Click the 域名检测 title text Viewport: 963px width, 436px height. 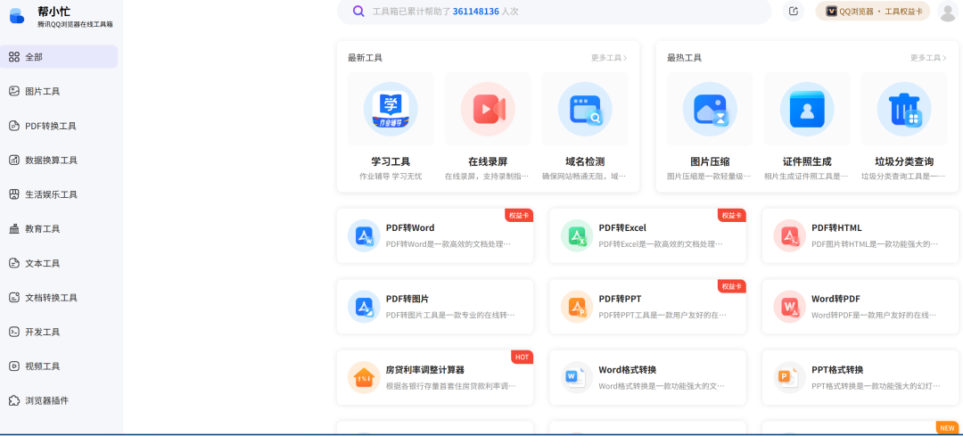click(x=585, y=161)
